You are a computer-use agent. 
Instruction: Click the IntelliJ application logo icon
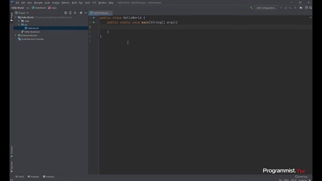[12, 3]
